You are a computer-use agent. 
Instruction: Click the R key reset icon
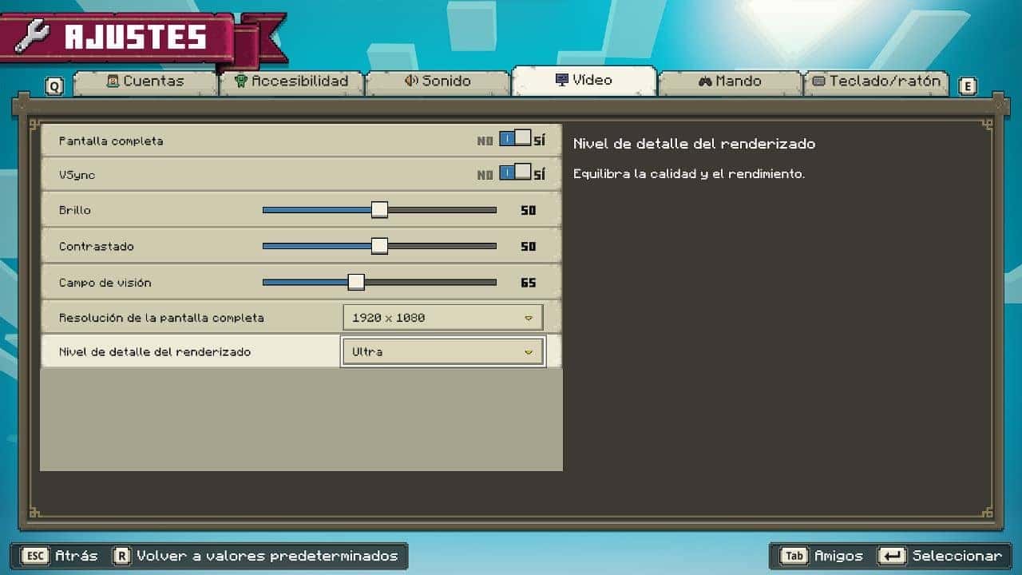(x=121, y=556)
